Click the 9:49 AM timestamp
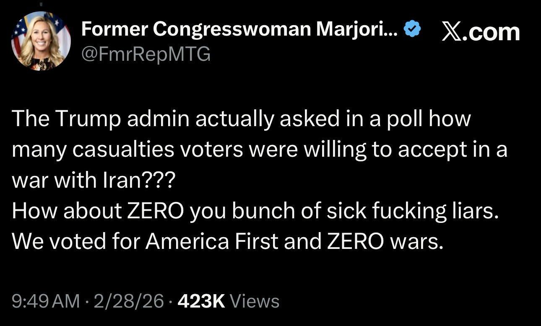 pos(45,301)
